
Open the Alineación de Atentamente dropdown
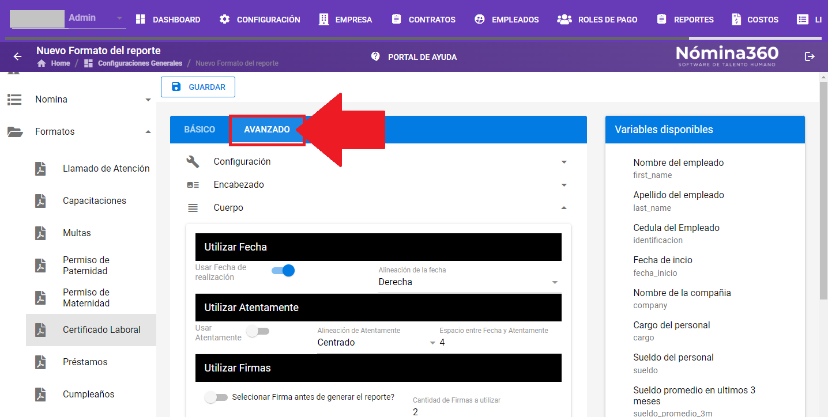tap(377, 343)
